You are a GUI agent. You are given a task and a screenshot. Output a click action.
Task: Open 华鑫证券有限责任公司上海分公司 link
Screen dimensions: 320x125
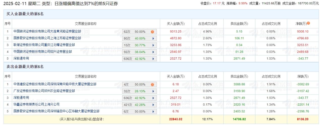pyautogui.click(x=36, y=104)
